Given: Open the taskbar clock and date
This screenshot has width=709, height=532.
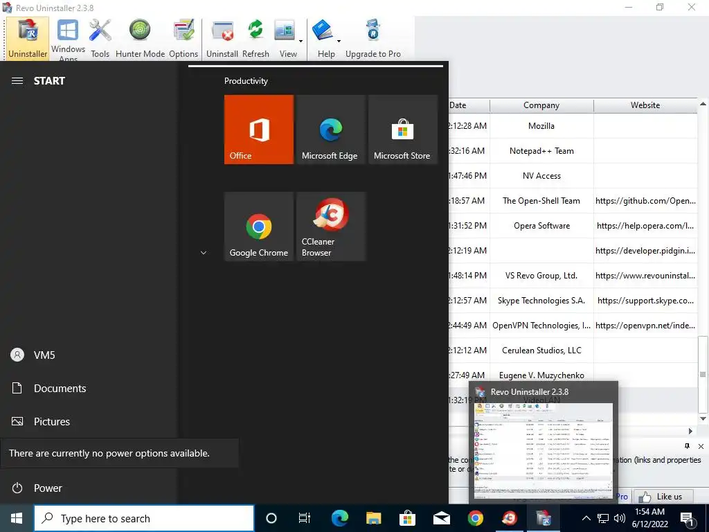Looking at the screenshot, I should (x=649, y=518).
